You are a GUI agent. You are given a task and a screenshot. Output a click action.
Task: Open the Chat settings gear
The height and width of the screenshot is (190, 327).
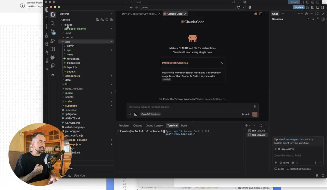306,14
